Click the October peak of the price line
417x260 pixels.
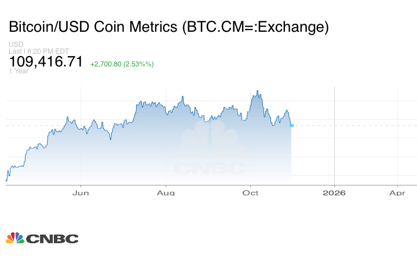click(x=258, y=91)
